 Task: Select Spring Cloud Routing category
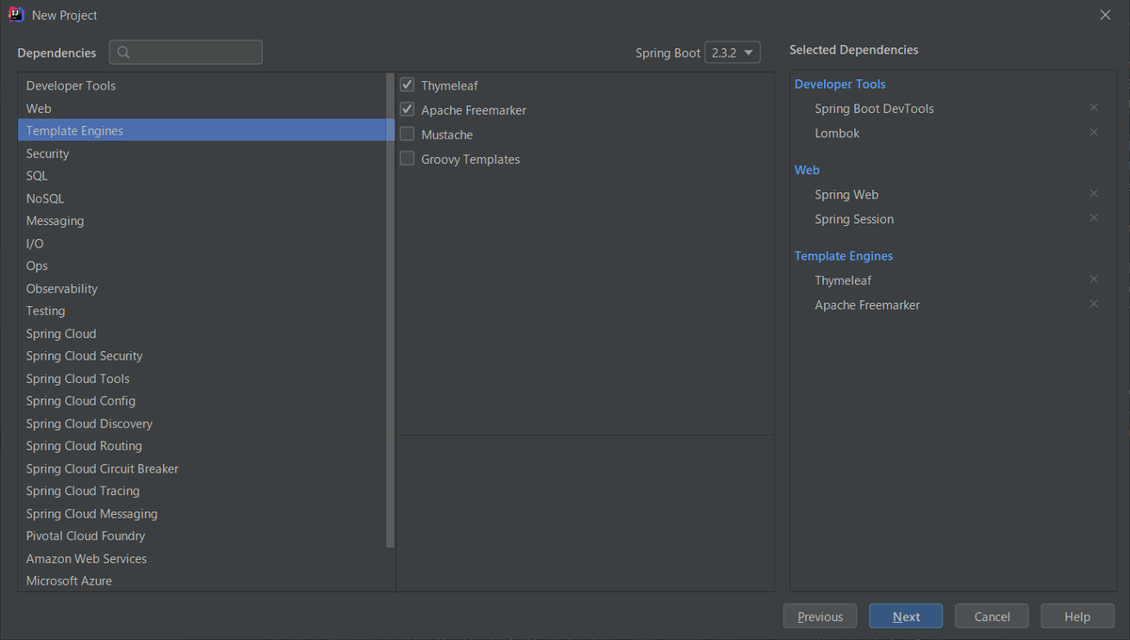click(202, 446)
